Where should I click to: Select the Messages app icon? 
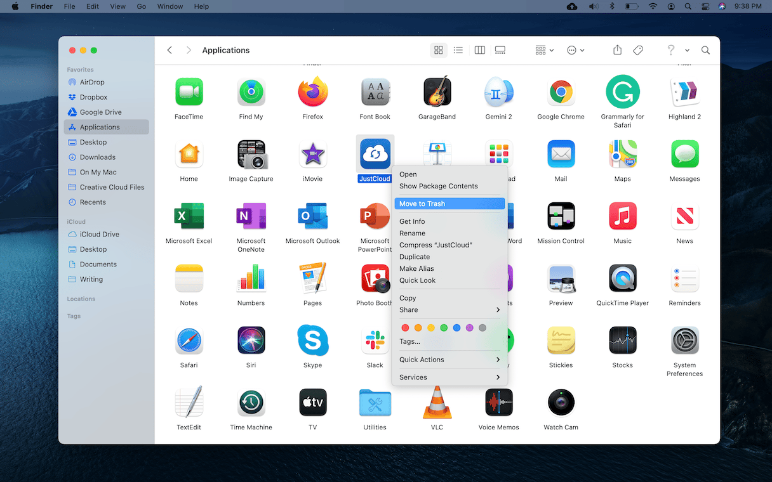[684, 155]
